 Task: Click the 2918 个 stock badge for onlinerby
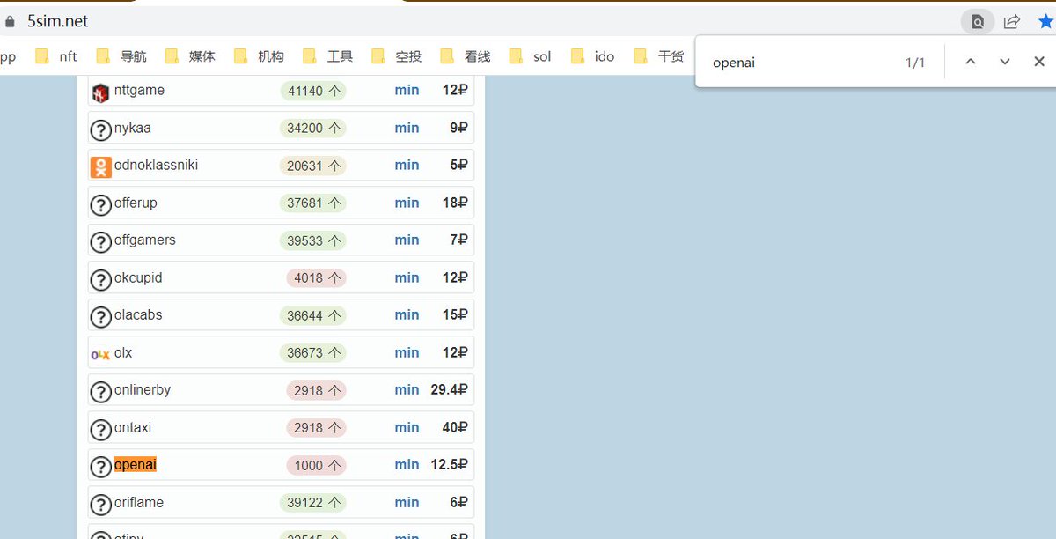point(317,390)
